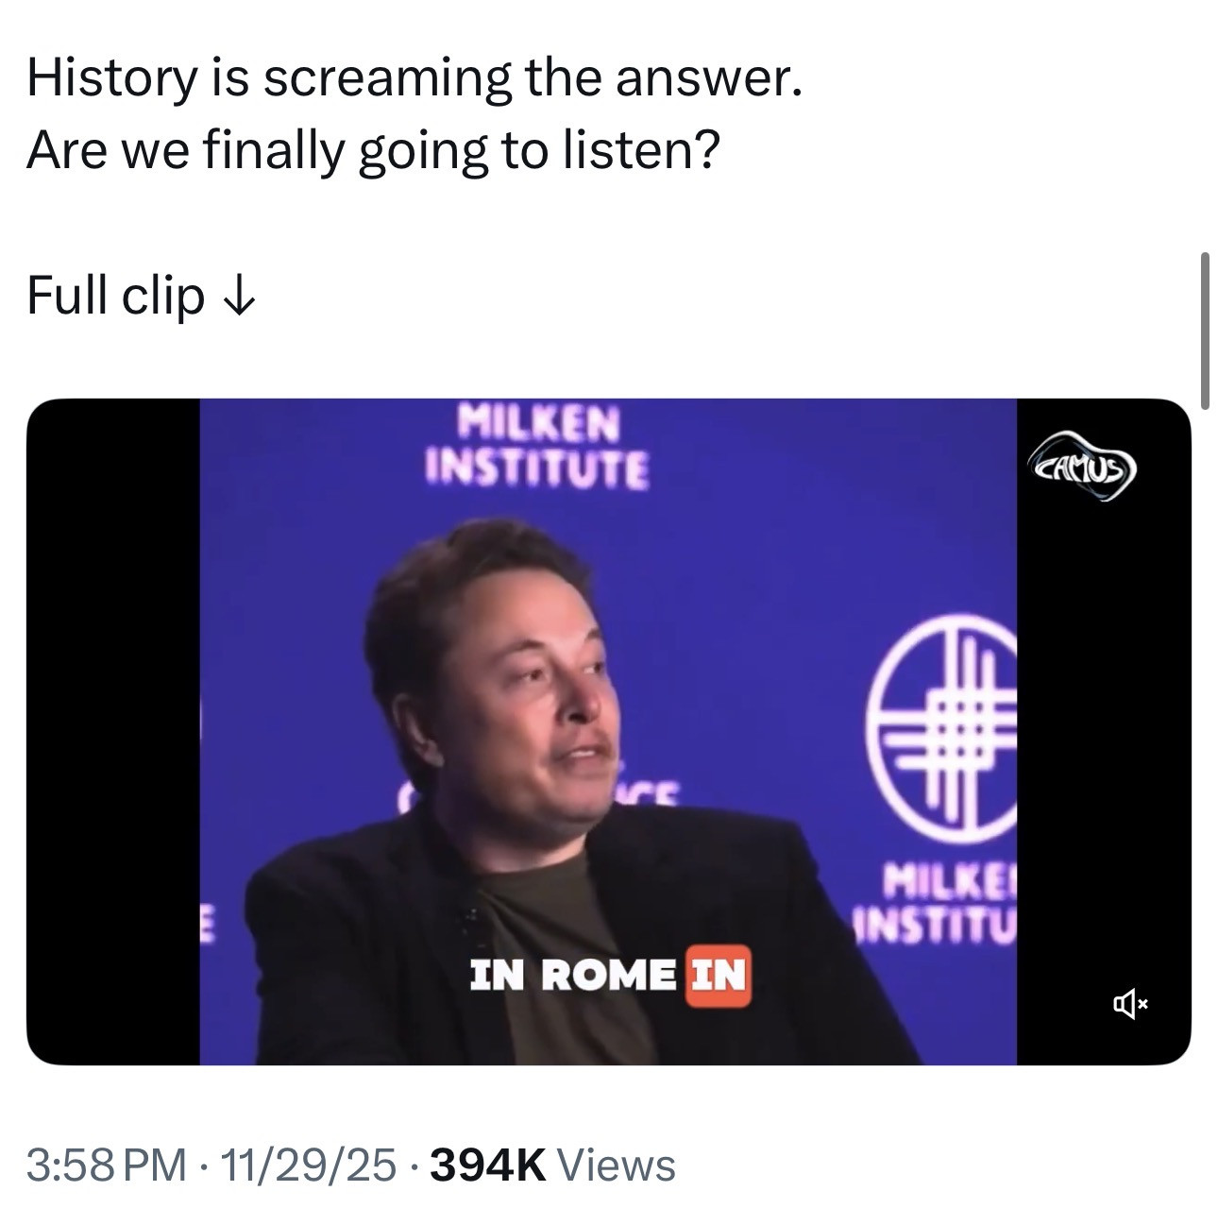Open the 394K view count
This screenshot has width=1218, height=1225.
(487, 1165)
